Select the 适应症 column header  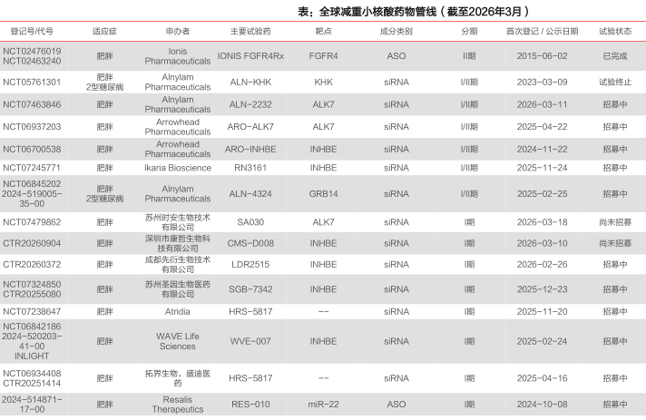pyautogui.click(x=105, y=31)
